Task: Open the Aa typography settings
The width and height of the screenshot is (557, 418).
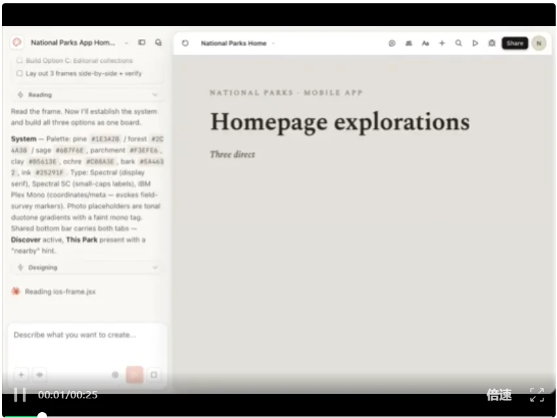Action: [x=425, y=43]
